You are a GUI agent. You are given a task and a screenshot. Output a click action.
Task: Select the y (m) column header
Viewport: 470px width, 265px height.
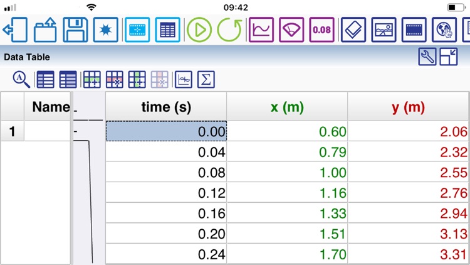[x=409, y=107]
